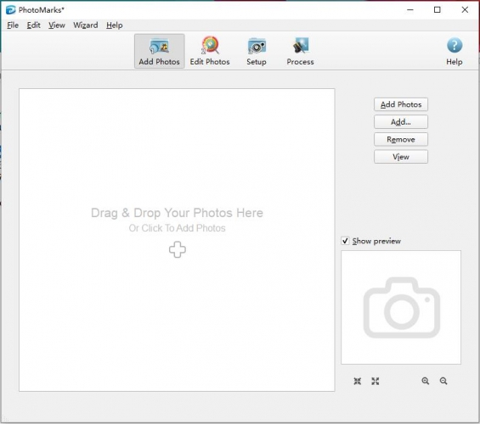Click the plus icon in drop area
The width and height of the screenshot is (480, 424).
(178, 249)
